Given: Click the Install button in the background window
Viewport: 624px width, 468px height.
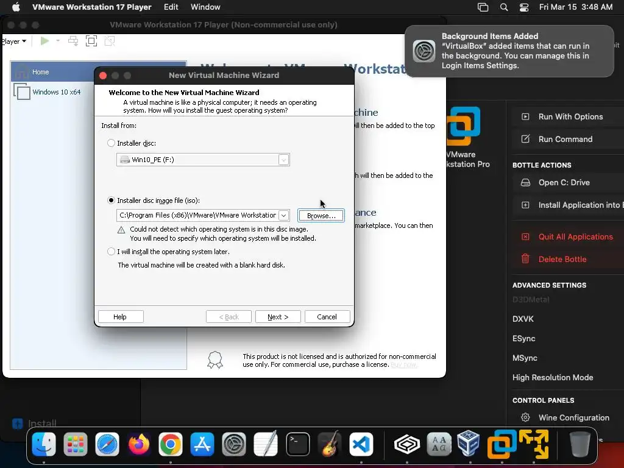Looking at the screenshot, I should click(x=34, y=424).
